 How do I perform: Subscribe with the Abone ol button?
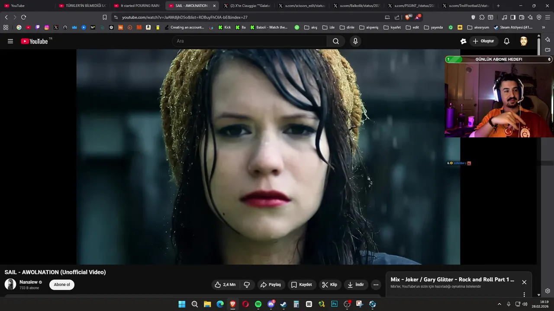[62, 285]
